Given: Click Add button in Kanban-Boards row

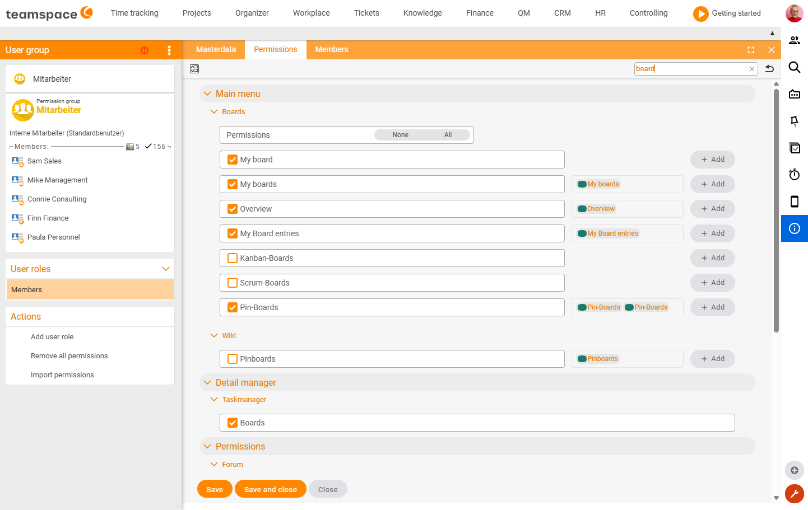Looking at the screenshot, I should click(713, 258).
